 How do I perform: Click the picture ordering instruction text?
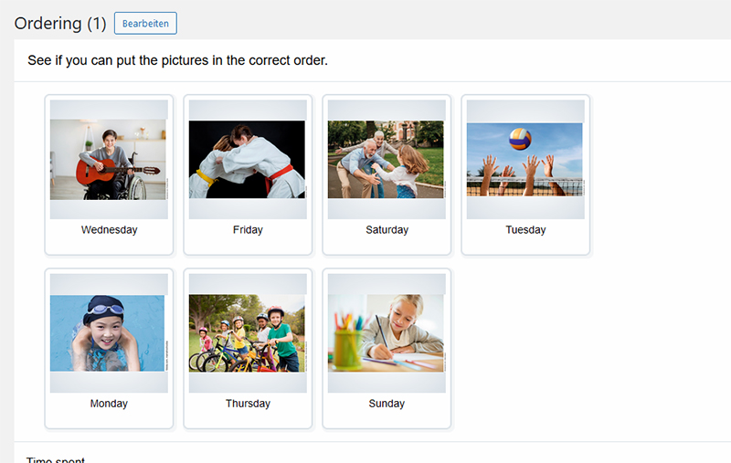click(x=177, y=60)
